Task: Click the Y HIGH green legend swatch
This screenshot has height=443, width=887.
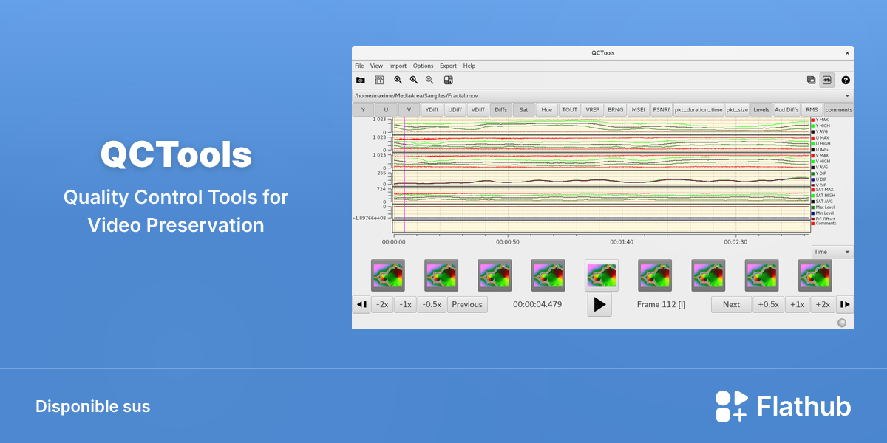Action: (x=813, y=126)
